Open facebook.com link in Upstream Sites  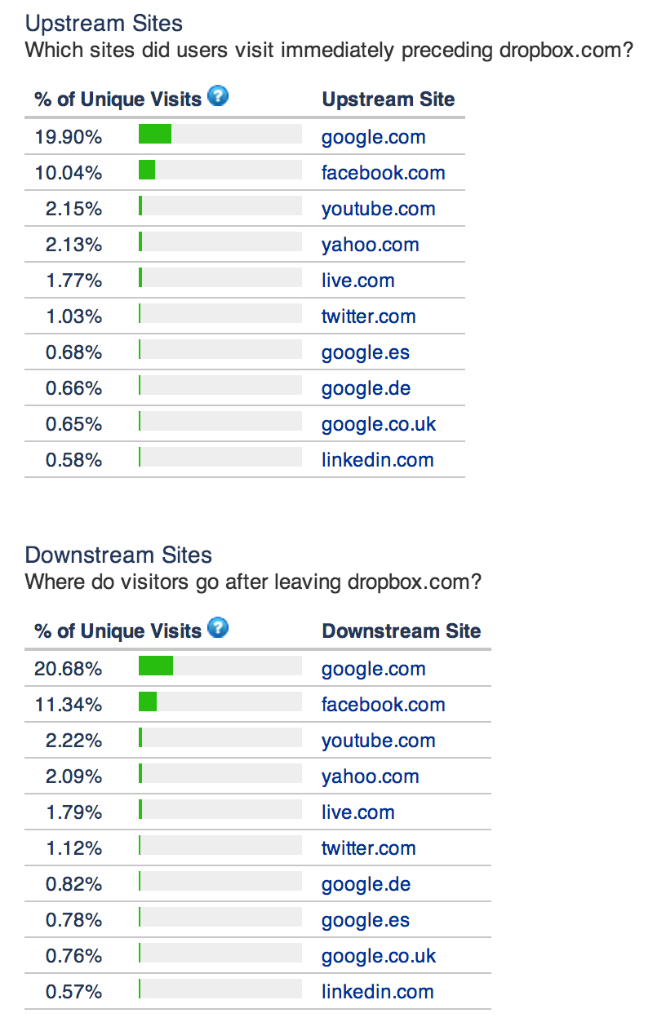tap(384, 173)
